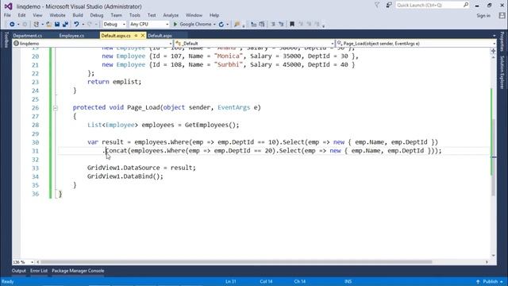Open the File menu
Viewport: 508px width, 286px height.
7,15
